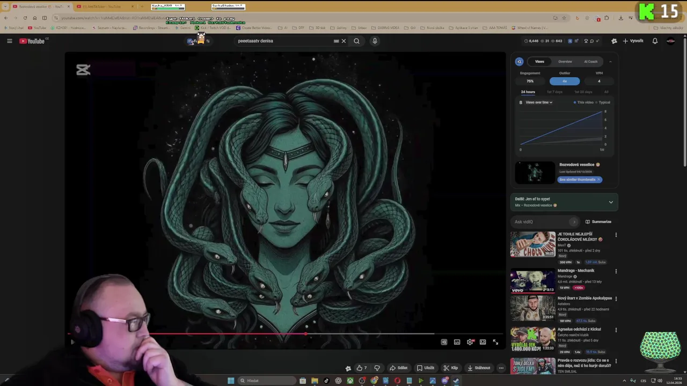
Task: Clear the search box with the X
Action: (344, 41)
